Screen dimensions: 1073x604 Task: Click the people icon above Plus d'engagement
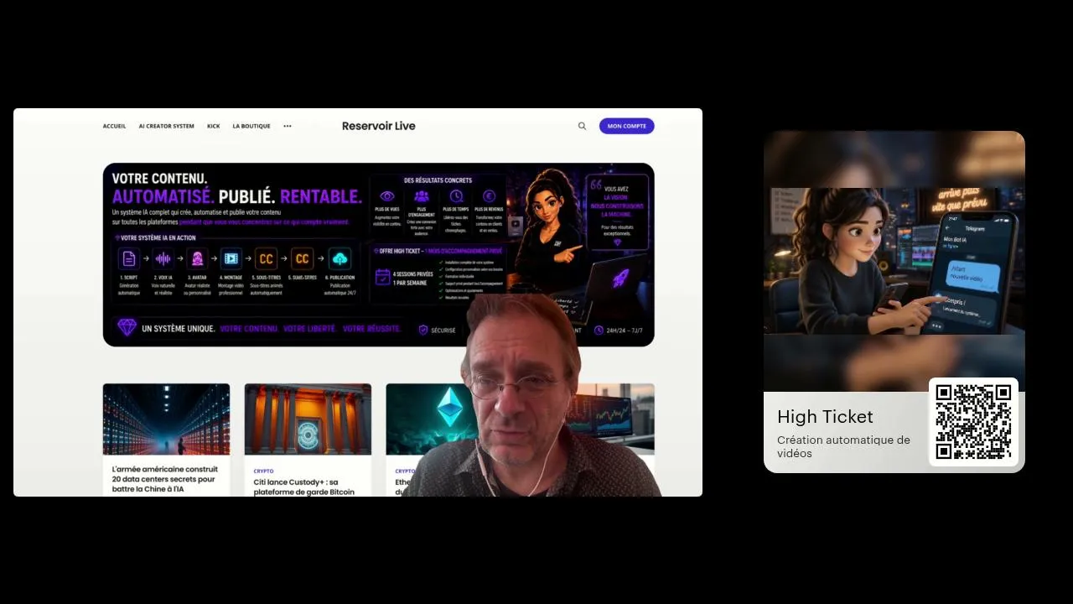tap(422, 196)
